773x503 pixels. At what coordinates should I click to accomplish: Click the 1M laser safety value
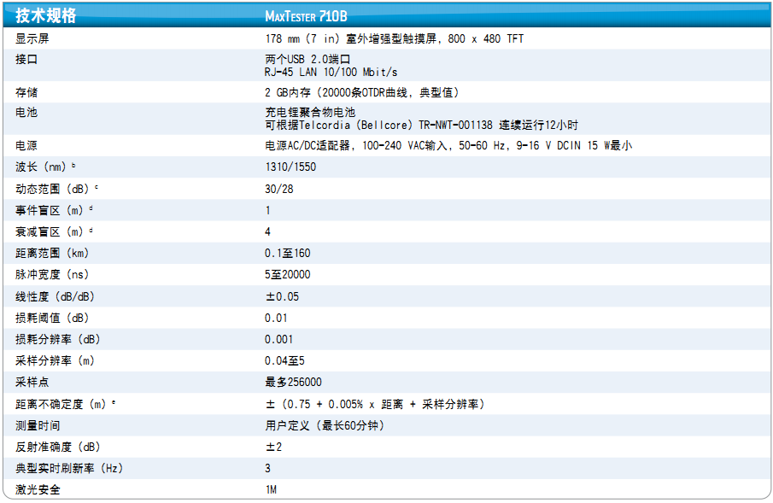click(271, 489)
